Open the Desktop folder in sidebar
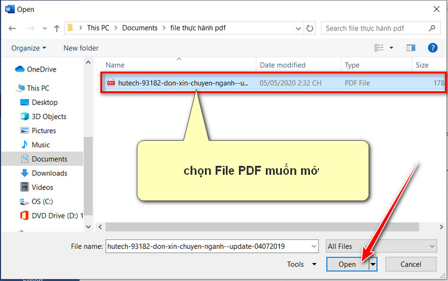Viewport: 448px width, 281px height. pos(44,103)
